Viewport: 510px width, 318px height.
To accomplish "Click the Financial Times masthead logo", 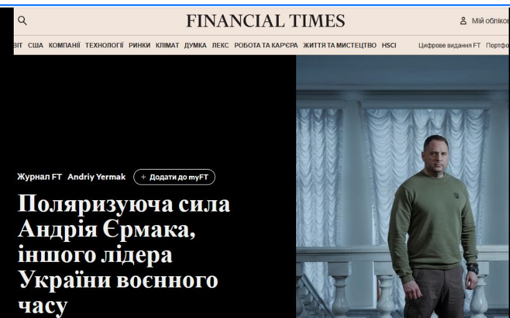I will pyautogui.click(x=266, y=21).
